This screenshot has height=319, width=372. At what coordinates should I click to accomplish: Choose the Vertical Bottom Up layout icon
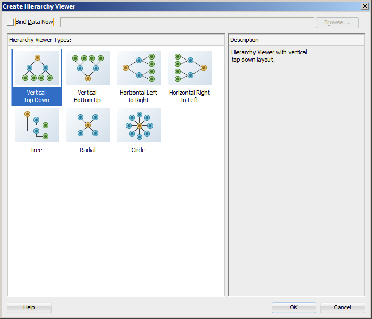88,68
